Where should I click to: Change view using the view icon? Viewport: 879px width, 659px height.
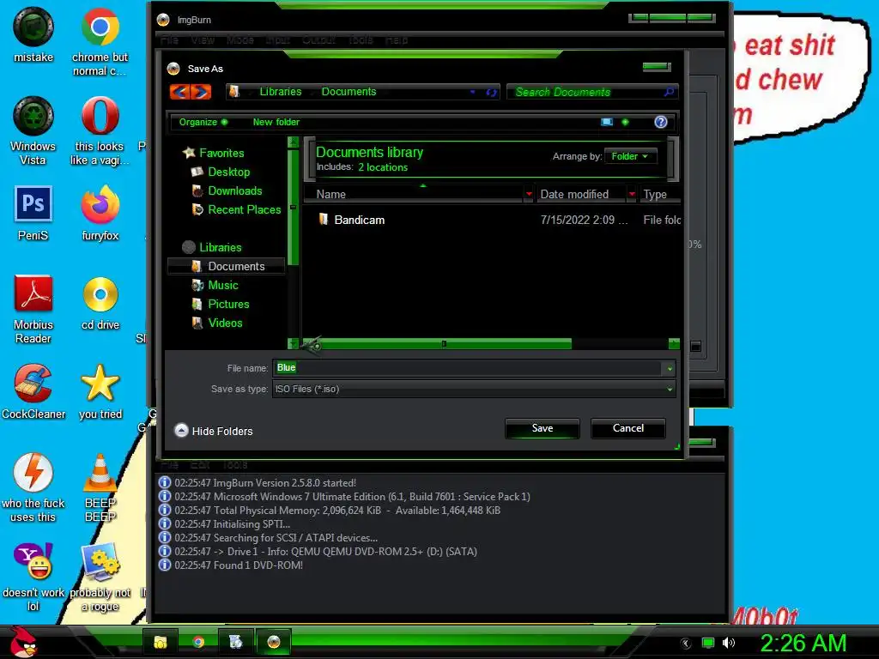[x=607, y=122]
